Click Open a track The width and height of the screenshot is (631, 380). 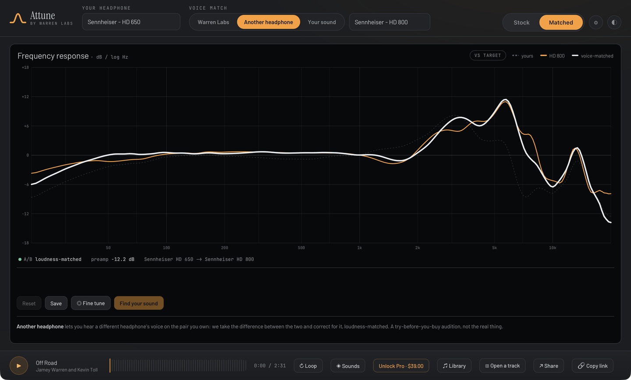(x=502, y=366)
